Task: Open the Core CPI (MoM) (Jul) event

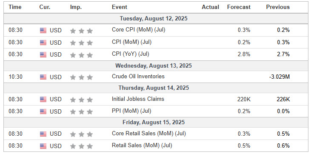Action: [138, 30]
